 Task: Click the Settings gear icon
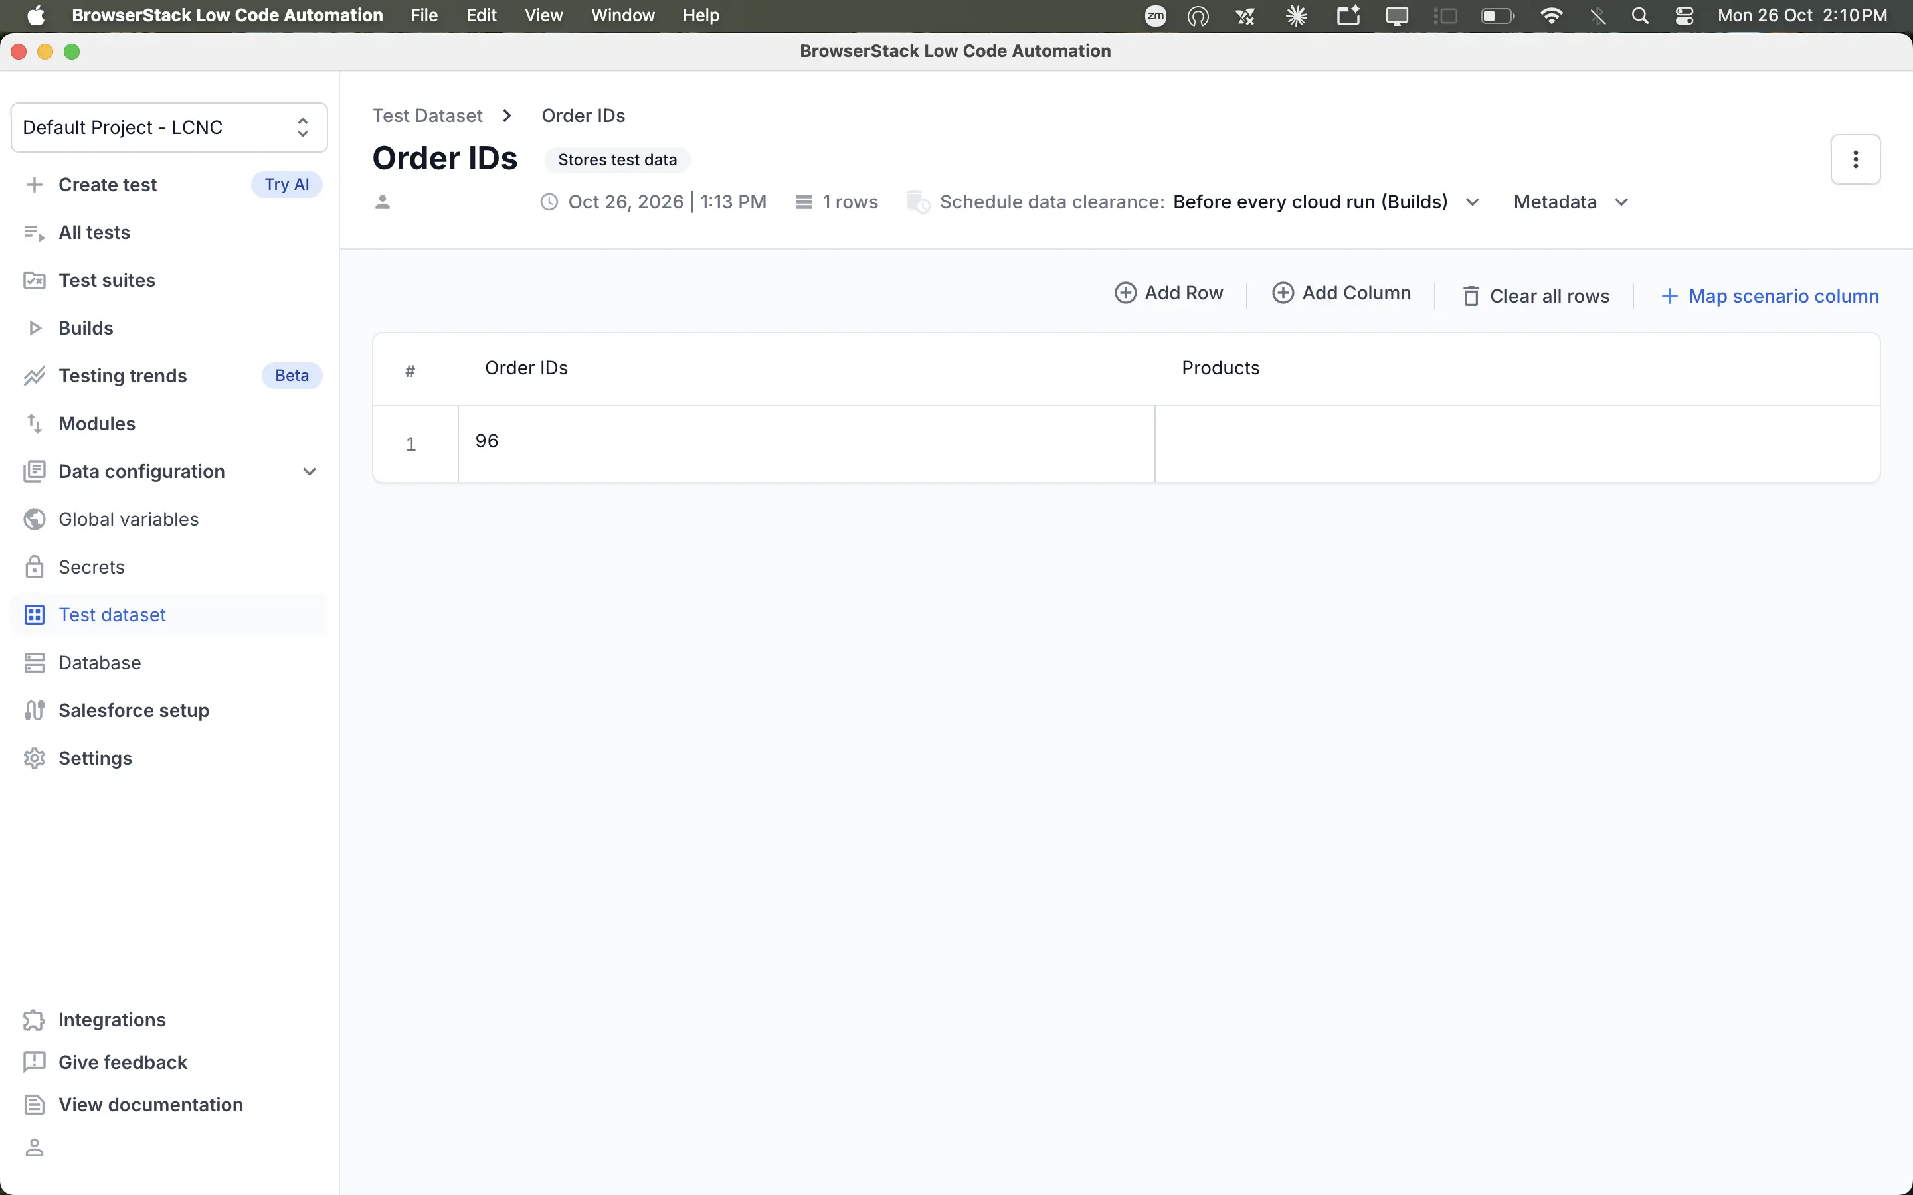coord(34,758)
